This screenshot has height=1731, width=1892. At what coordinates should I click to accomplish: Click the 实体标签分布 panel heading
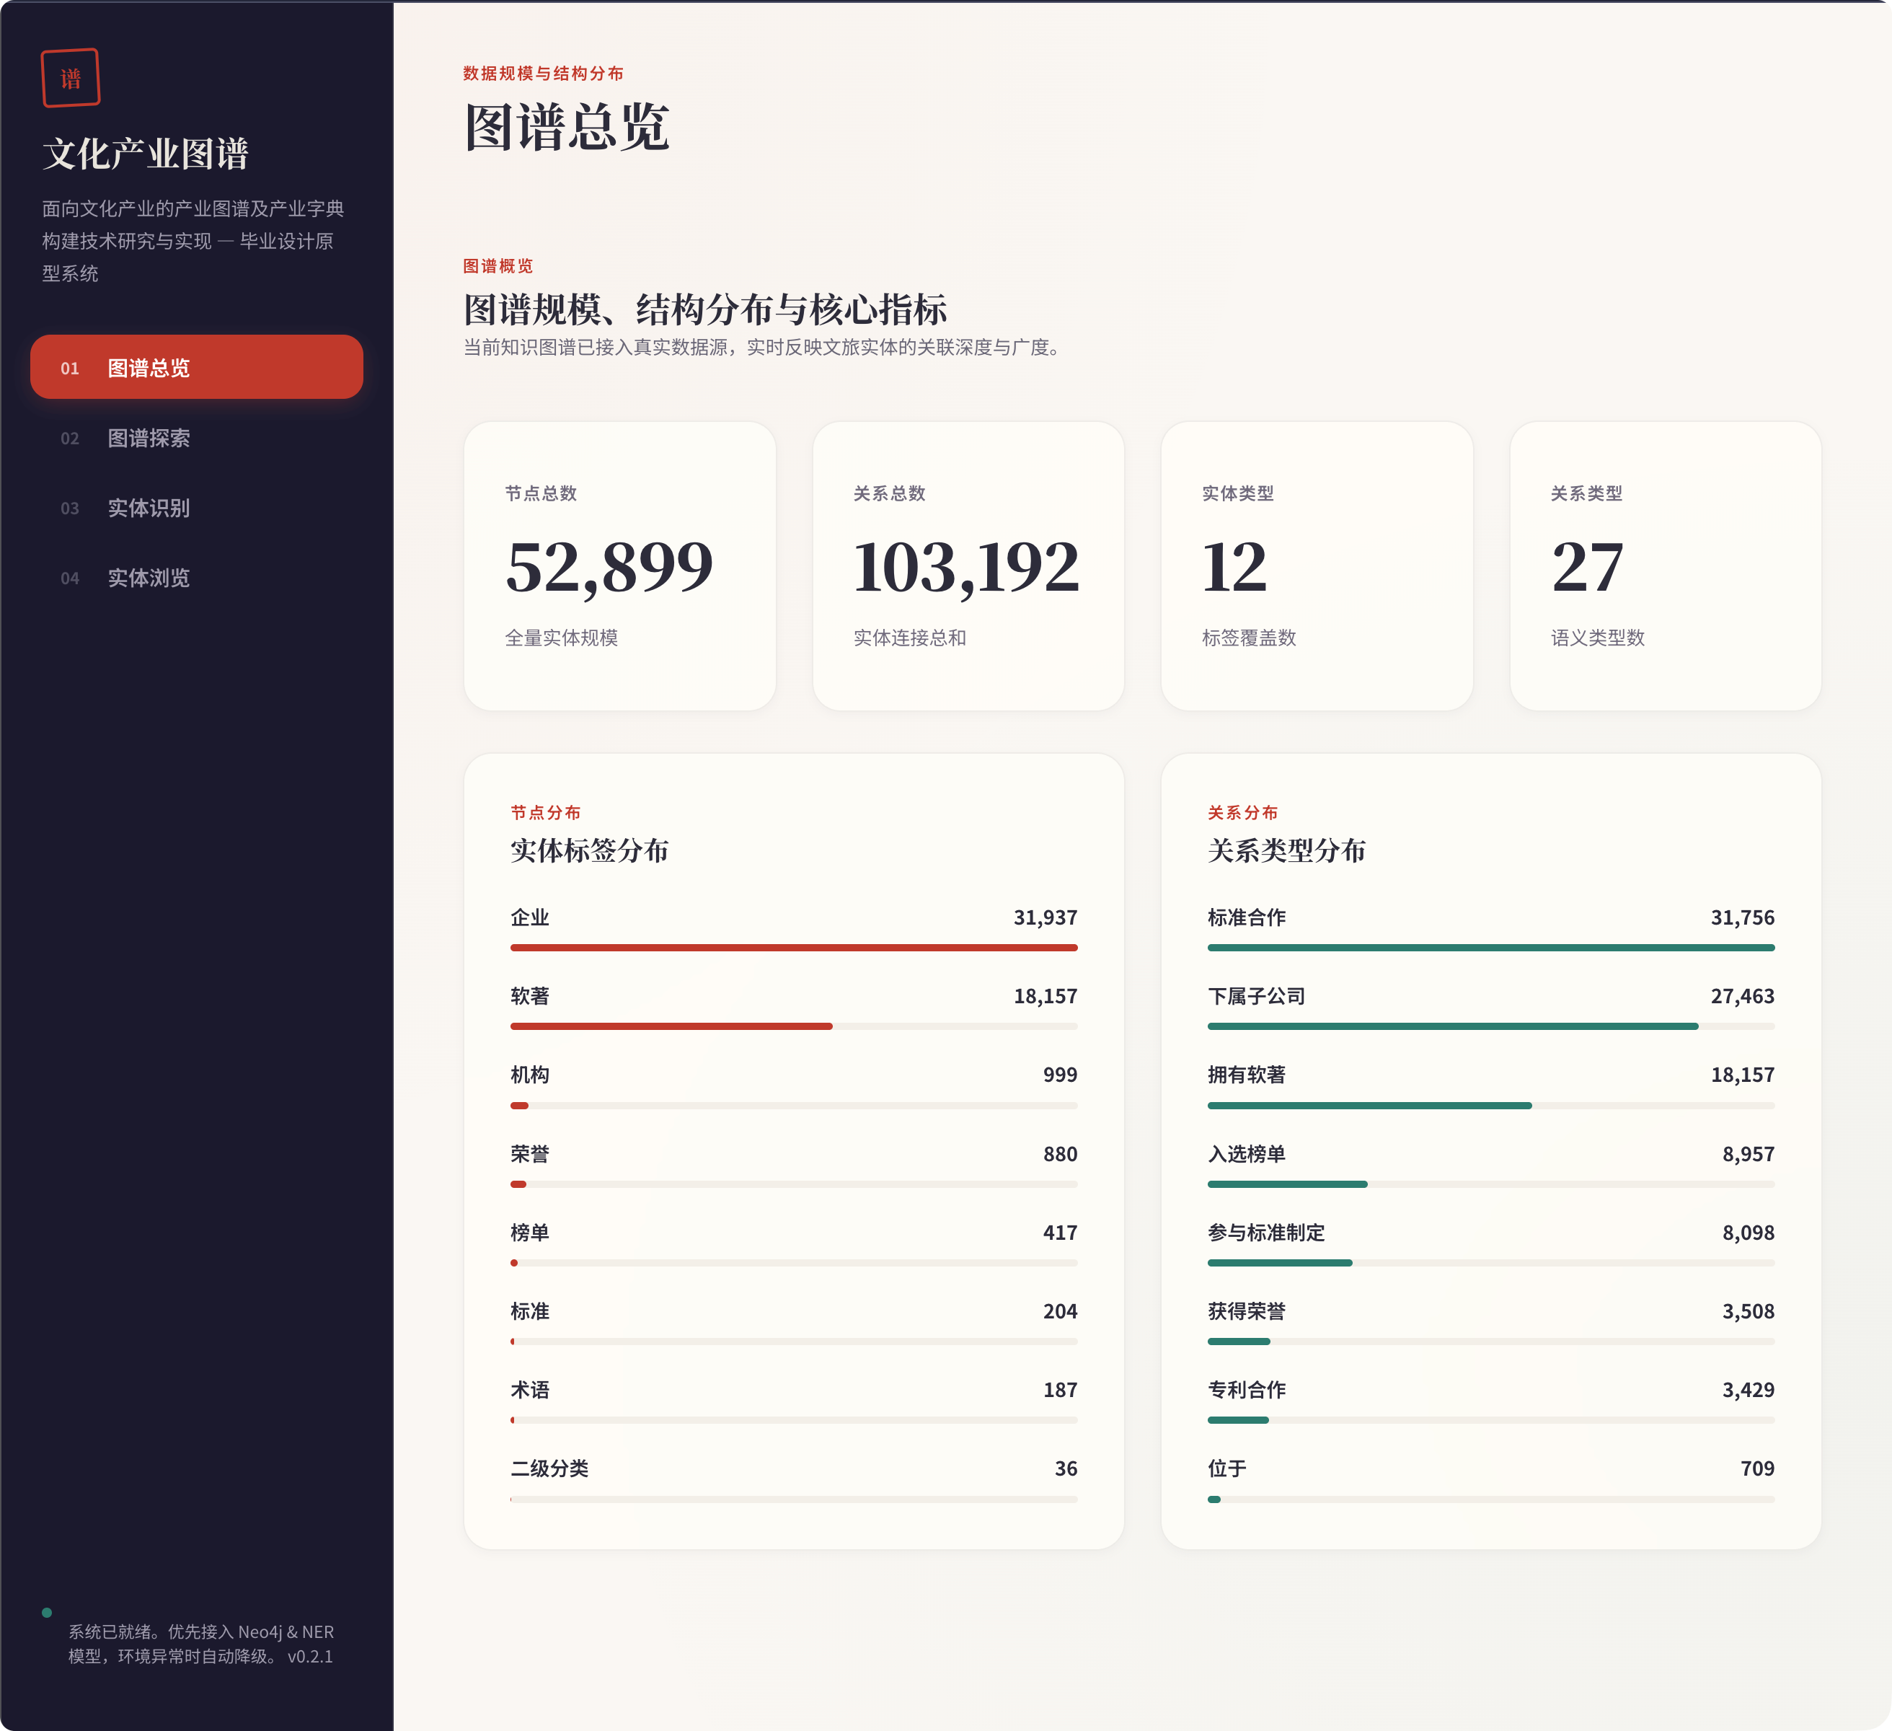589,850
